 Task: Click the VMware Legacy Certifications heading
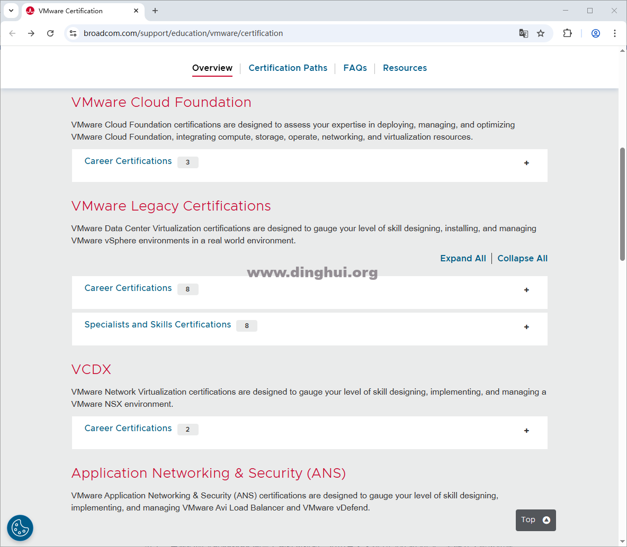click(171, 206)
